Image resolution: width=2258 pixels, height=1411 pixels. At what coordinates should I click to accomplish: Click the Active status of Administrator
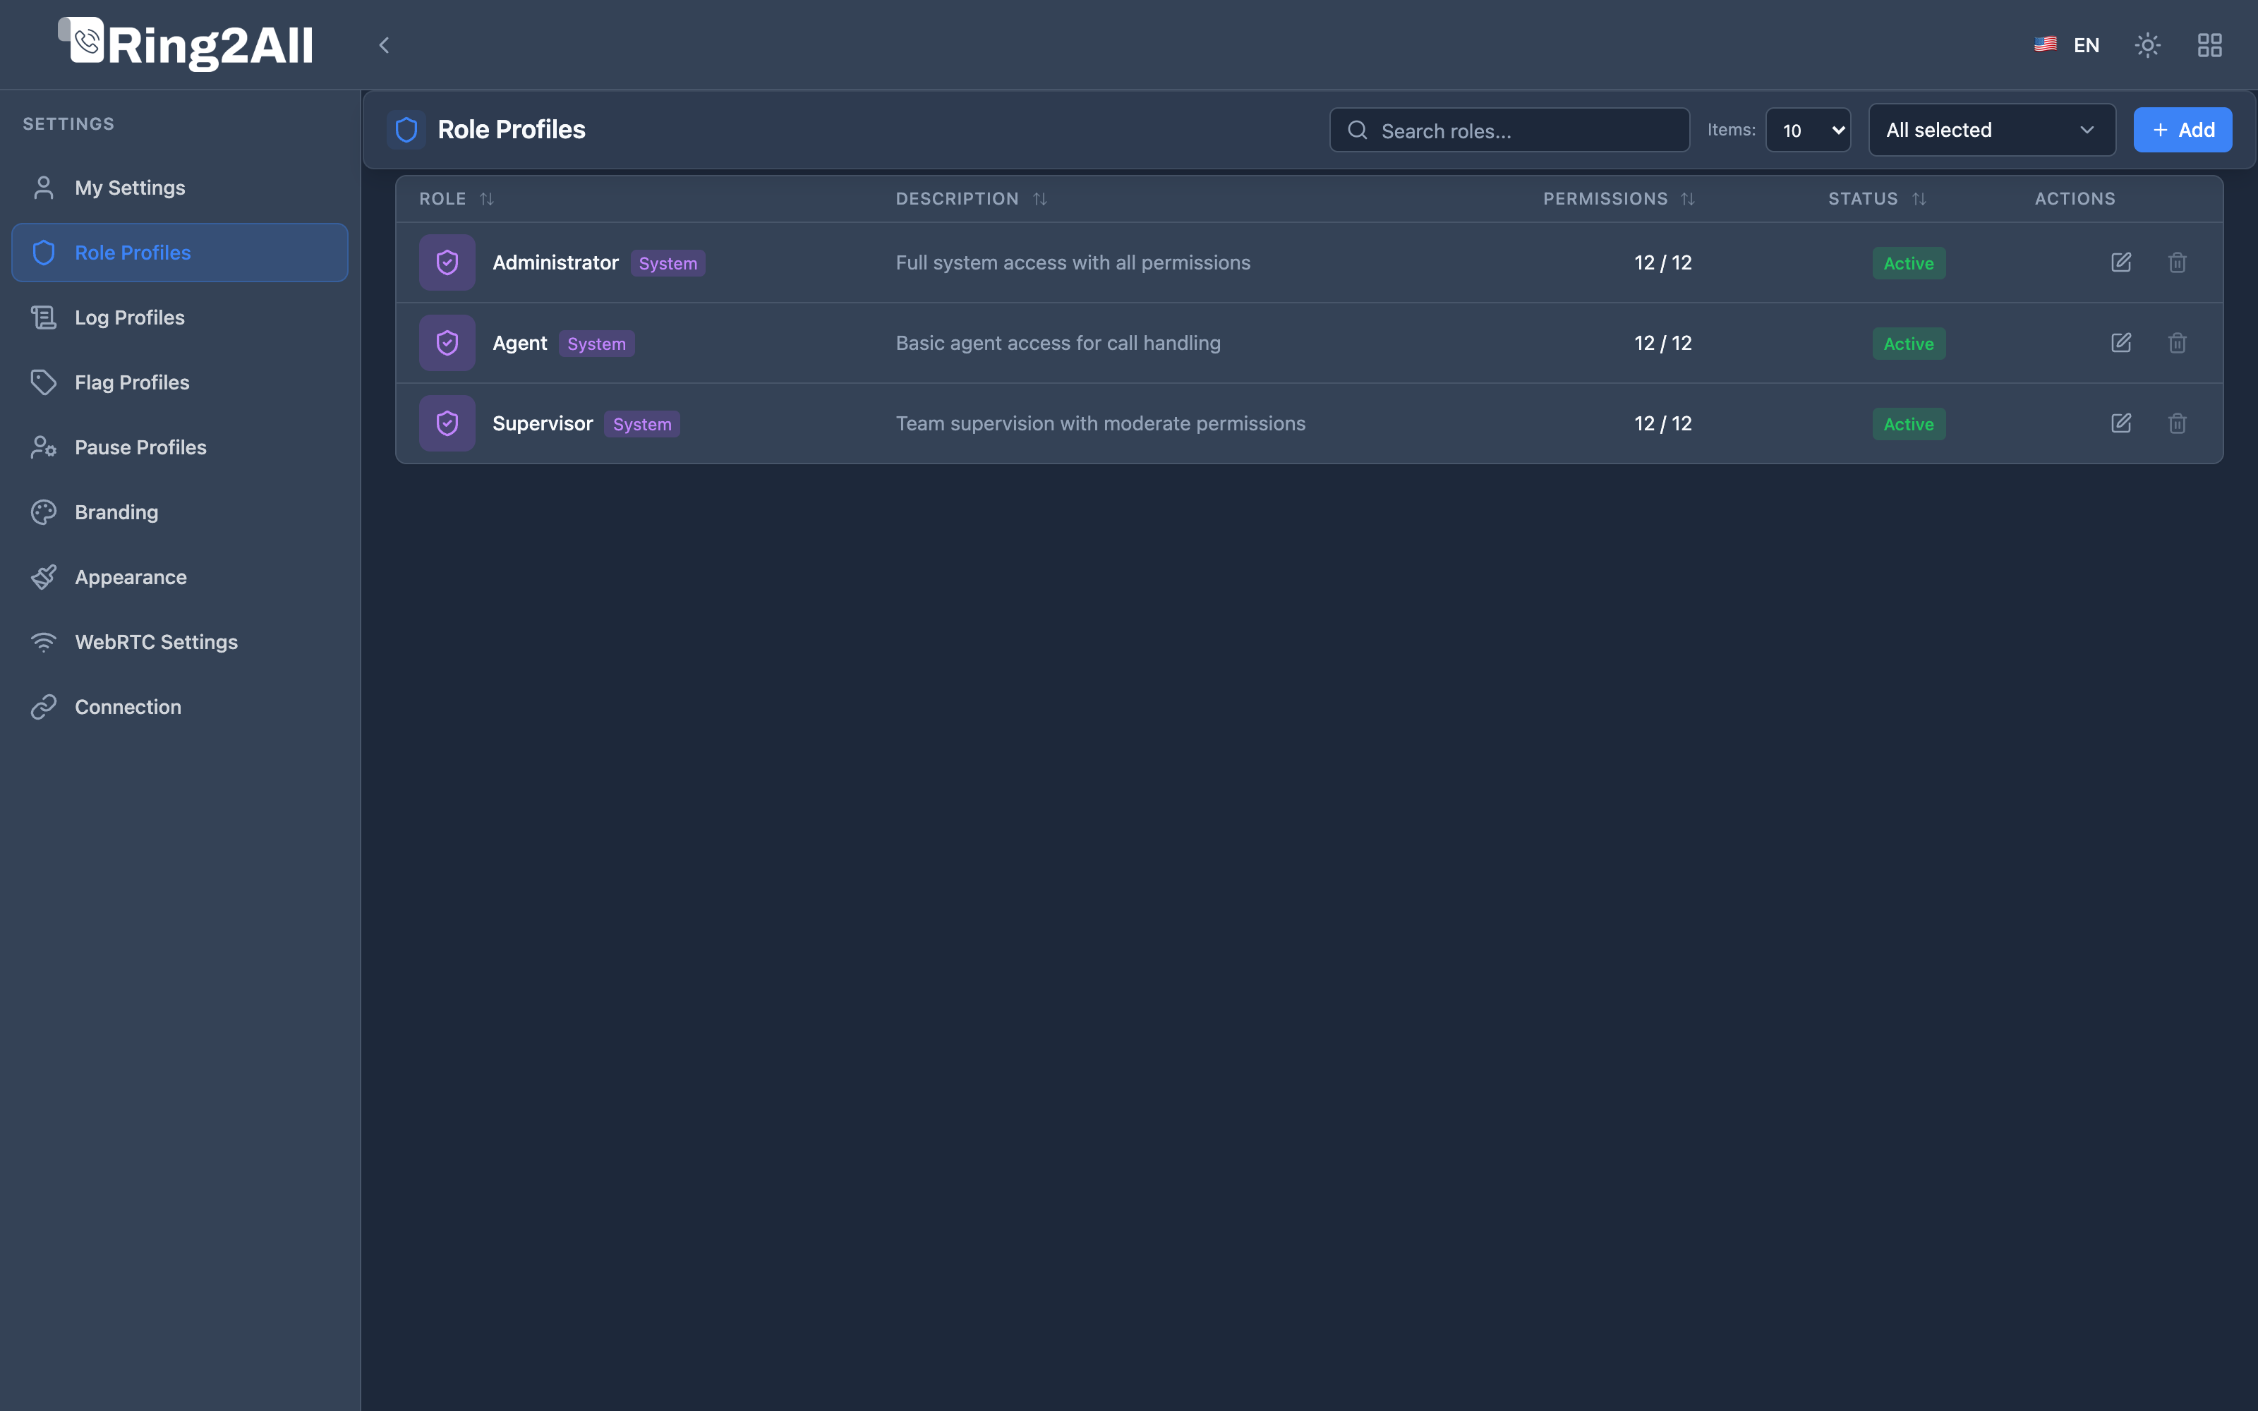[1908, 263]
